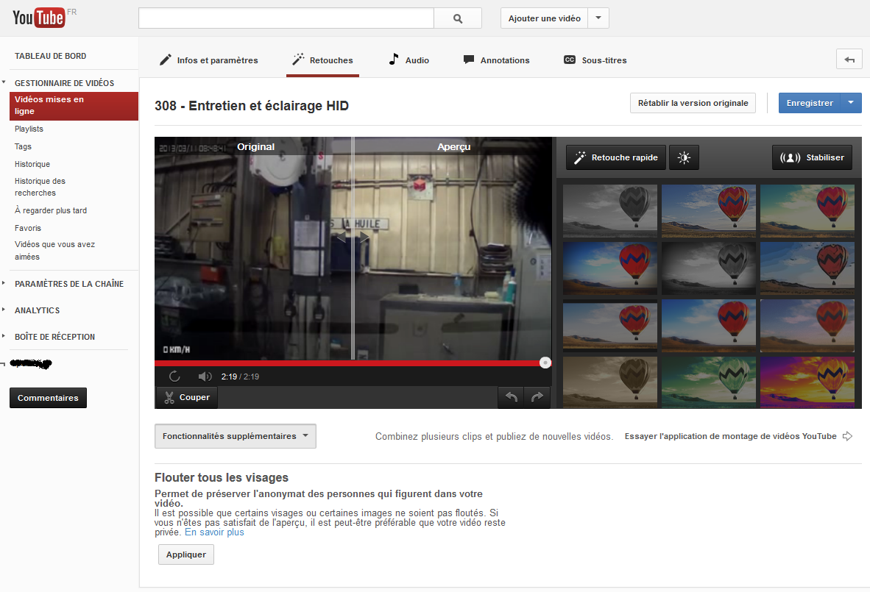Viewport: 870px width, 592px height.
Task: Expand Paramètres de la chaîne section
Action: [x=68, y=284]
